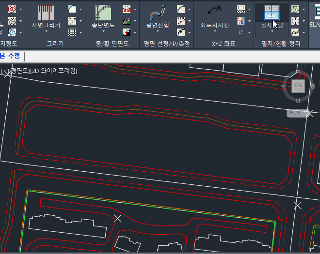Rotate view using ViewCube 남 (south) label
Viewport: 320px width, 254px height.
[x=298, y=101]
